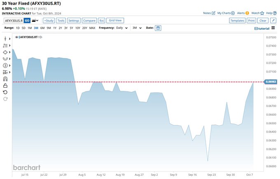Screen dimensions: 280x179
Task: Open the Daily frequency dropdown
Action: [x=122, y=28]
